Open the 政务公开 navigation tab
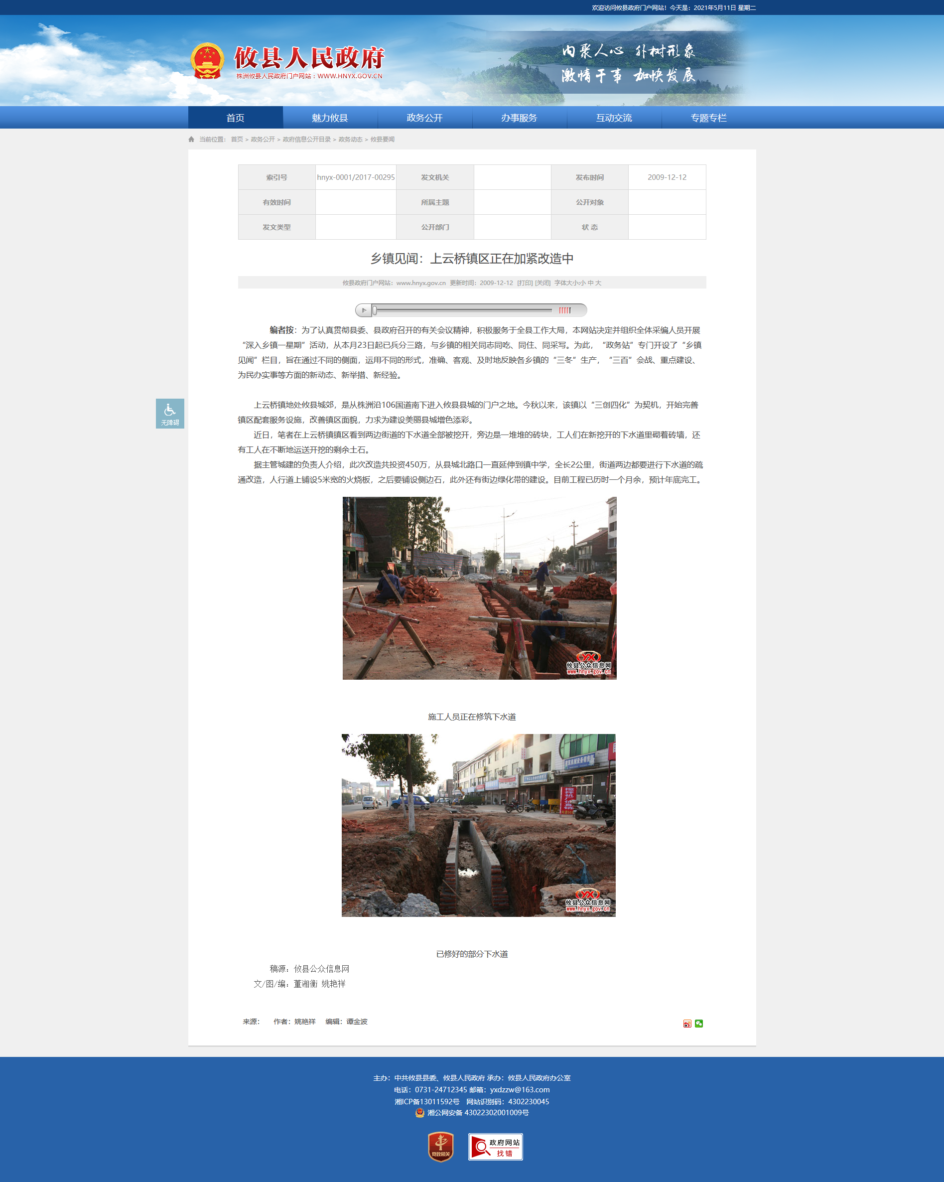 (424, 118)
